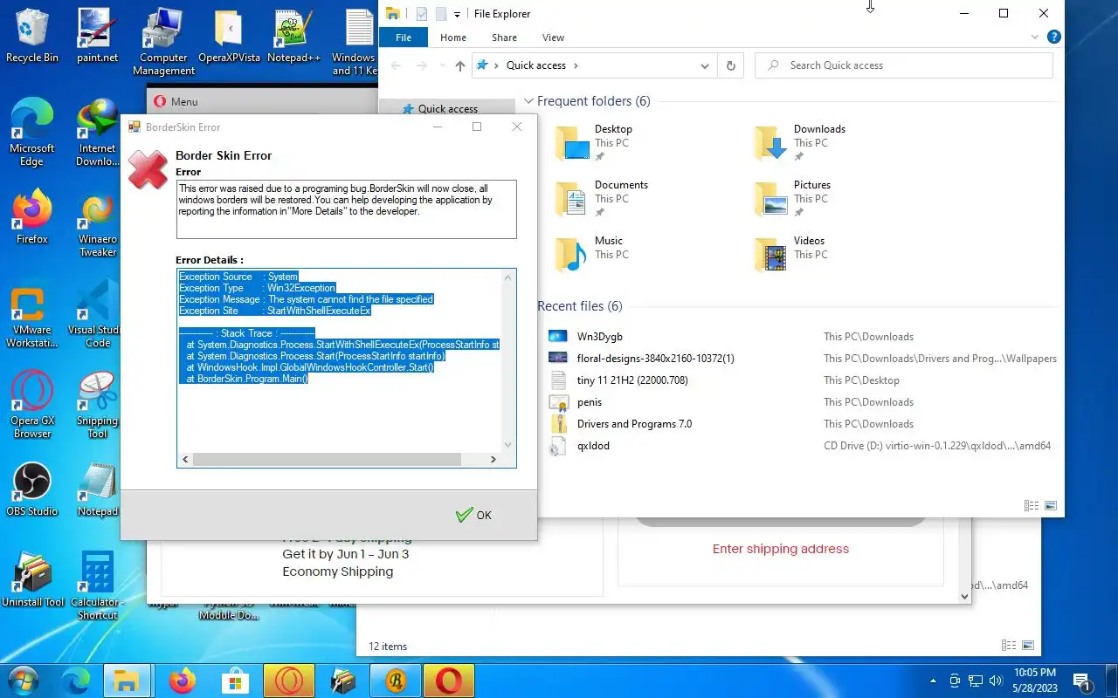Collapse the Frequent folders section
Image resolution: width=1118 pixels, height=698 pixels.
[528, 101]
